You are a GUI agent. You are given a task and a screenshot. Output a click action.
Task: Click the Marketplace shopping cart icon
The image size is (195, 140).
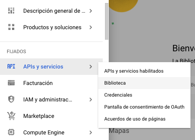click(11, 116)
